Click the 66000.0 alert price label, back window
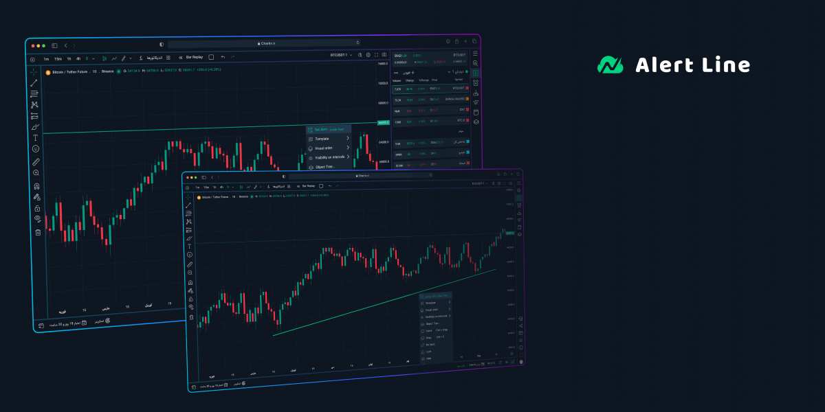Screen dimensions: 825x412 [x=384, y=123]
